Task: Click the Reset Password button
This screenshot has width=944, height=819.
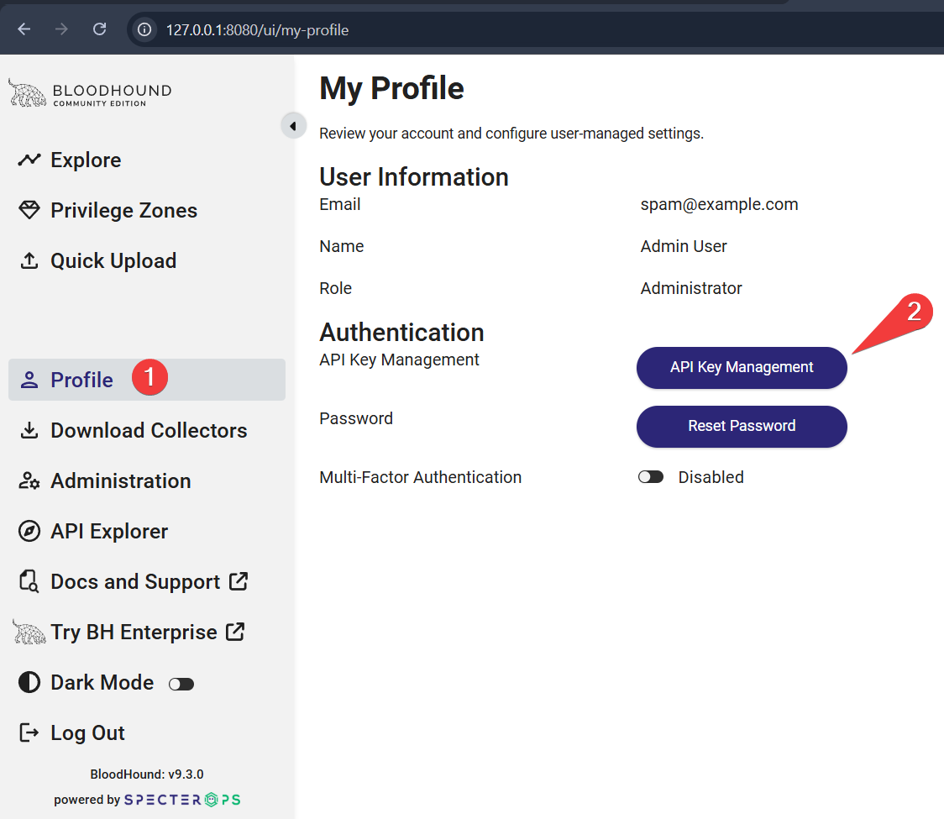Action: pos(742,427)
